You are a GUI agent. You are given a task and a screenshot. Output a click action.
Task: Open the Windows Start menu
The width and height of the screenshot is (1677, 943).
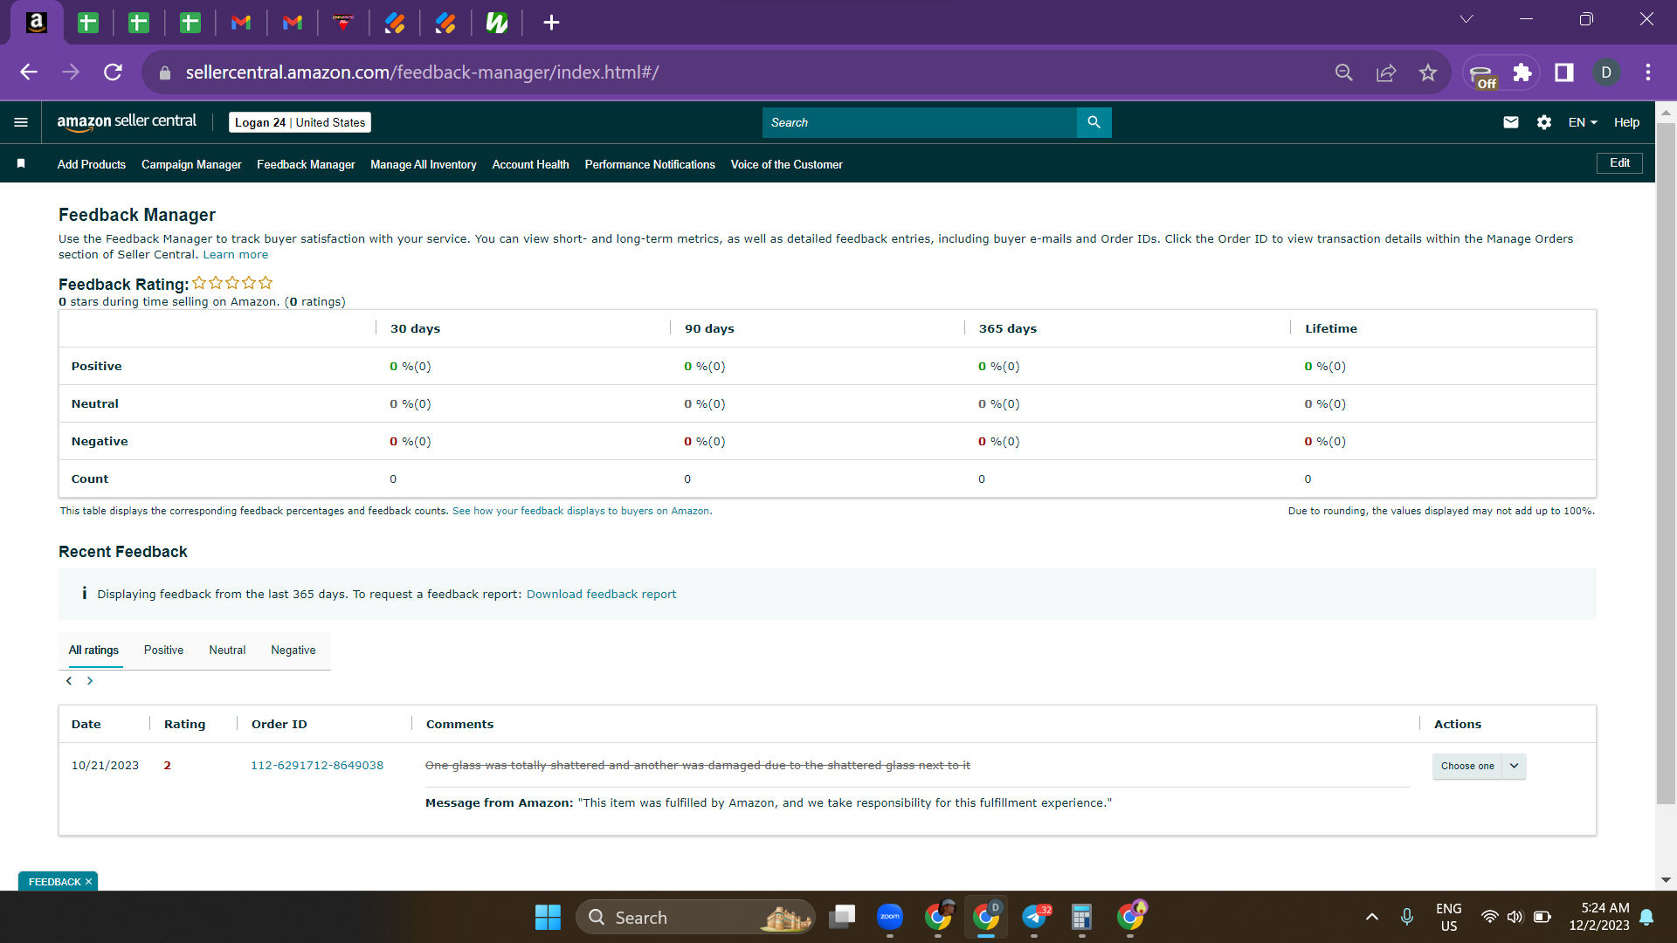click(548, 917)
